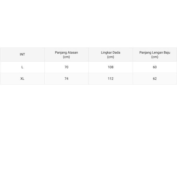Select the L size cell

tap(22, 67)
